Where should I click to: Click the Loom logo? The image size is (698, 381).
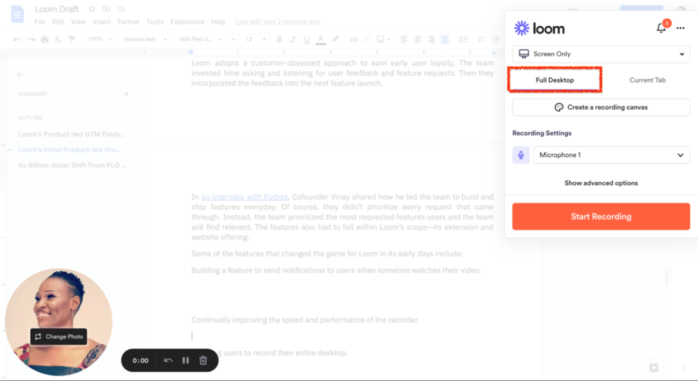(x=539, y=29)
